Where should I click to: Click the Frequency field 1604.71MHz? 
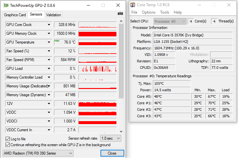click(193, 48)
